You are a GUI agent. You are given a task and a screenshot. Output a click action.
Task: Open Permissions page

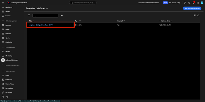pos(9,88)
